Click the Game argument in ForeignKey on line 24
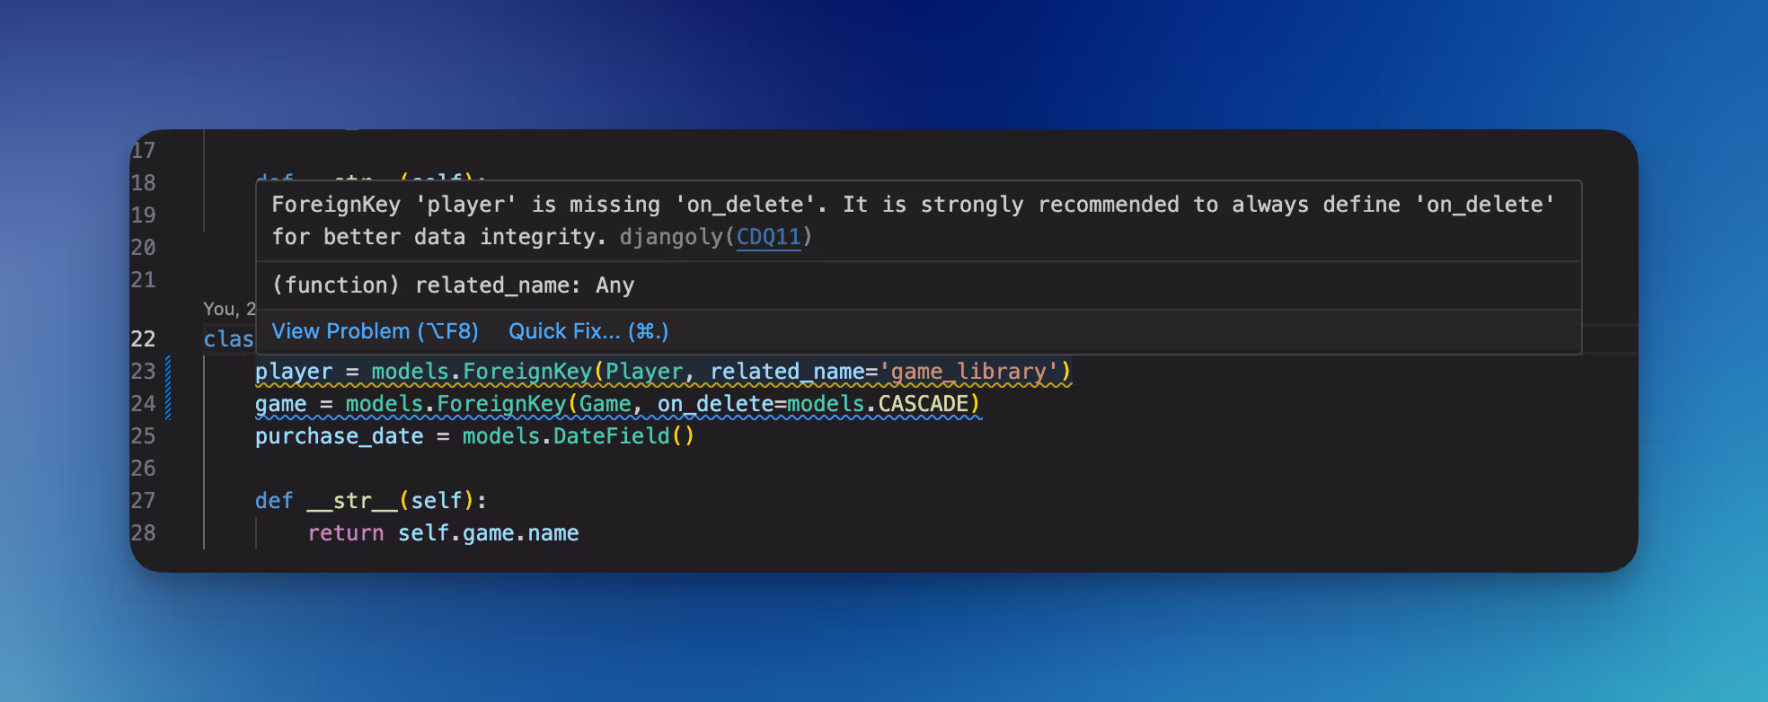Screen dimensions: 1768x702 click(605, 404)
